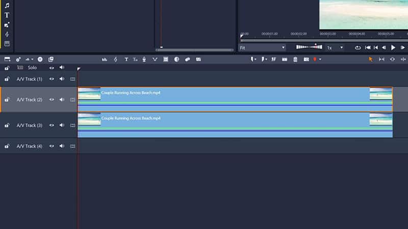
Task: Mute audio of A/V Track (2)
Action: pyautogui.click(x=62, y=99)
